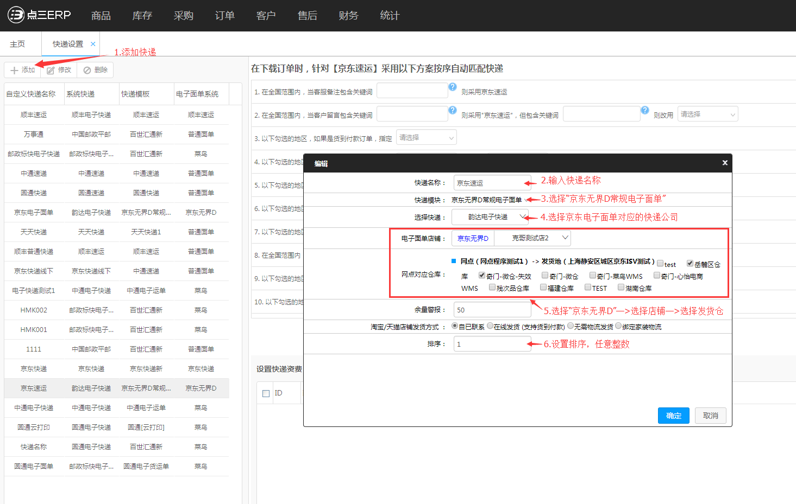The width and height of the screenshot is (796, 504).
Task: Open the 采购 menu
Action: pyautogui.click(x=184, y=16)
